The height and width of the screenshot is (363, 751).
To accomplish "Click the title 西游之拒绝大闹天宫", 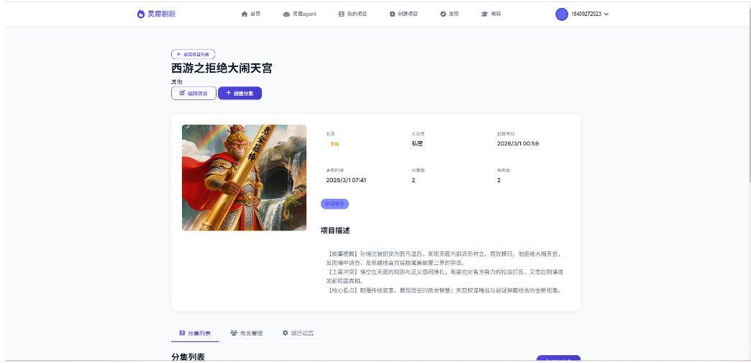I will click(222, 68).
